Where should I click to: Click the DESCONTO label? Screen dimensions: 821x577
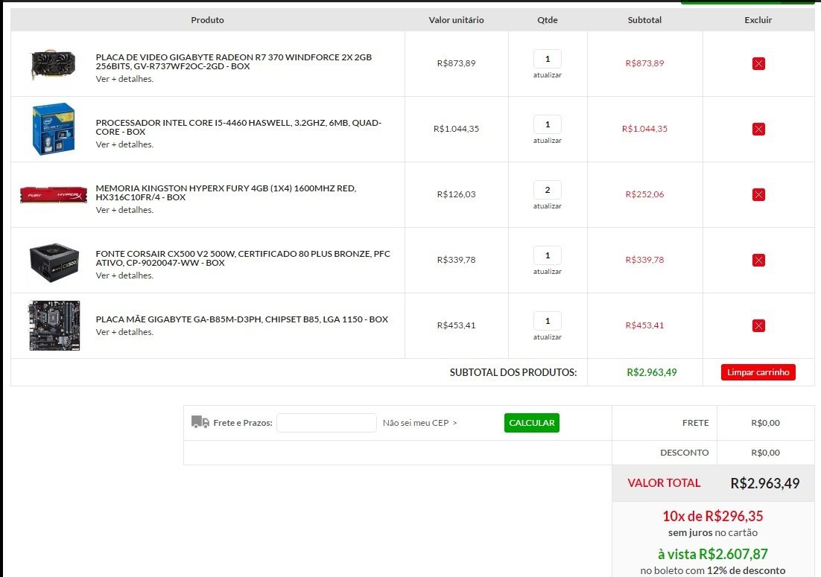[x=685, y=453]
